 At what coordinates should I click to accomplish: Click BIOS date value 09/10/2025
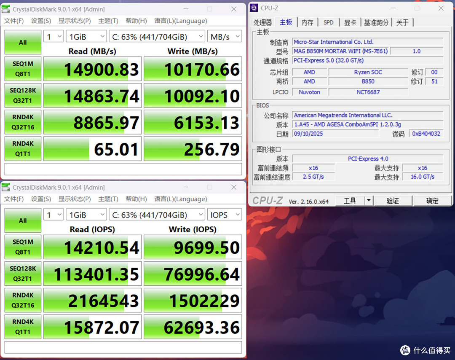[x=335, y=134]
